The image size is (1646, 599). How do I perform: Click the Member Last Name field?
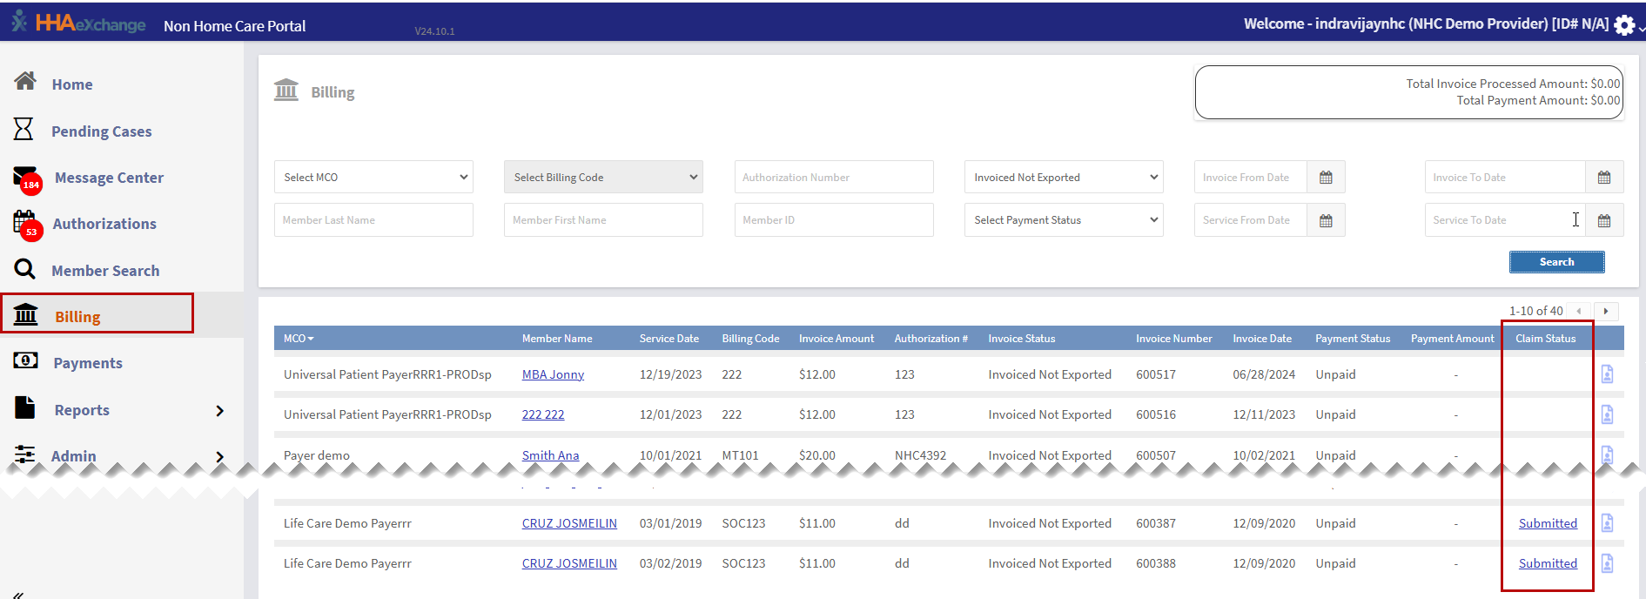(x=373, y=220)
